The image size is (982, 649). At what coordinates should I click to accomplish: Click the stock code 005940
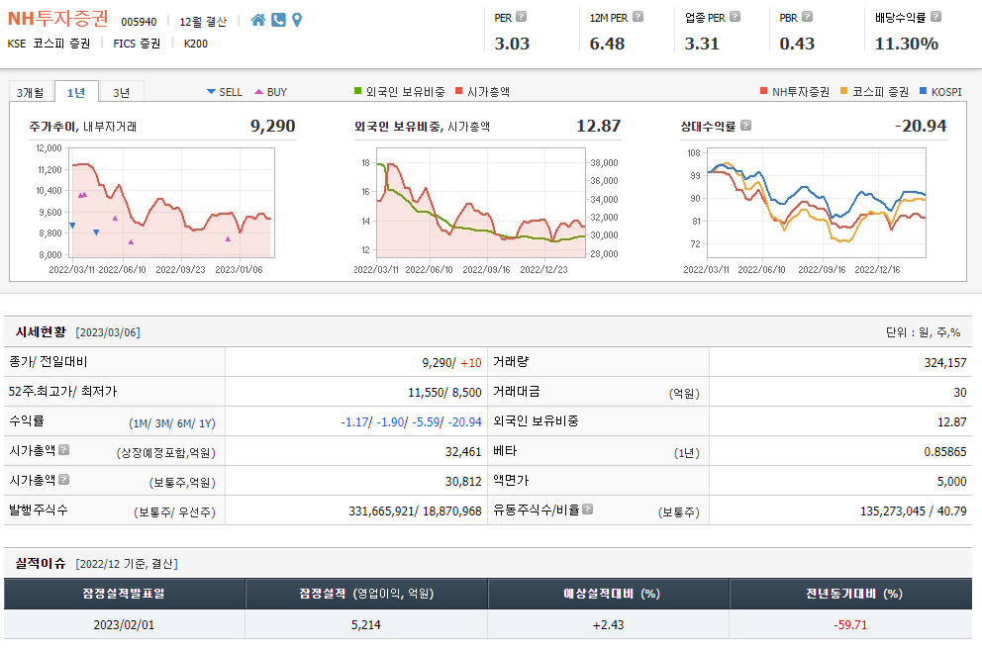pos(139,22)
